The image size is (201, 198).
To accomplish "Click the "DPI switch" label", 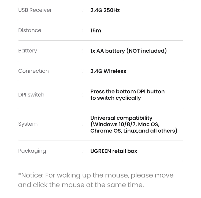I will point(31,95).
